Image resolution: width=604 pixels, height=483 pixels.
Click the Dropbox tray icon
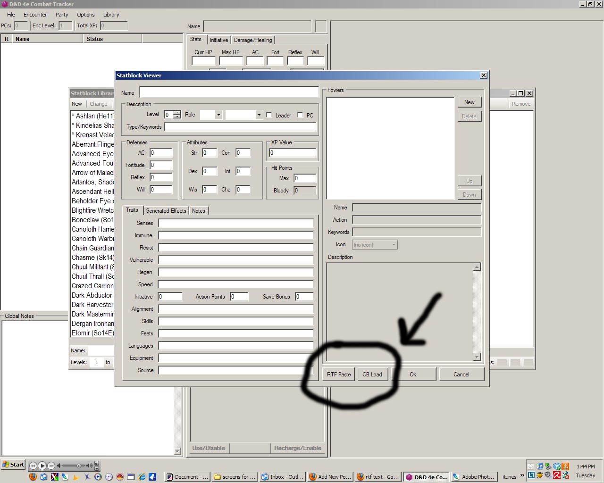pos(557,466)
